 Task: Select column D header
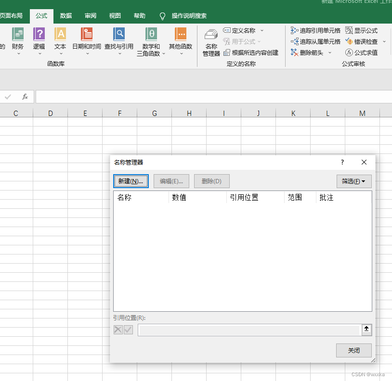(51, 114)
